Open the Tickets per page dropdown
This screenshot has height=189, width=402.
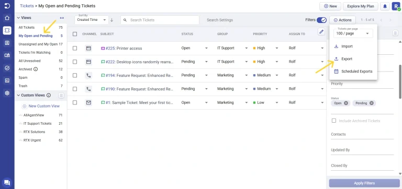(x=353, y=33)
